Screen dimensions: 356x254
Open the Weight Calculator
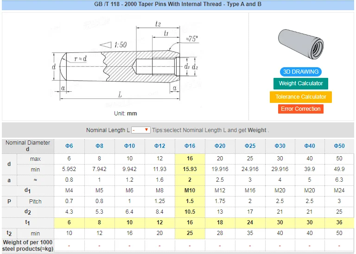[301, 83]
